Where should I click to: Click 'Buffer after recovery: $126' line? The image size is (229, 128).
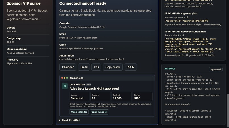tap(183, 77)
